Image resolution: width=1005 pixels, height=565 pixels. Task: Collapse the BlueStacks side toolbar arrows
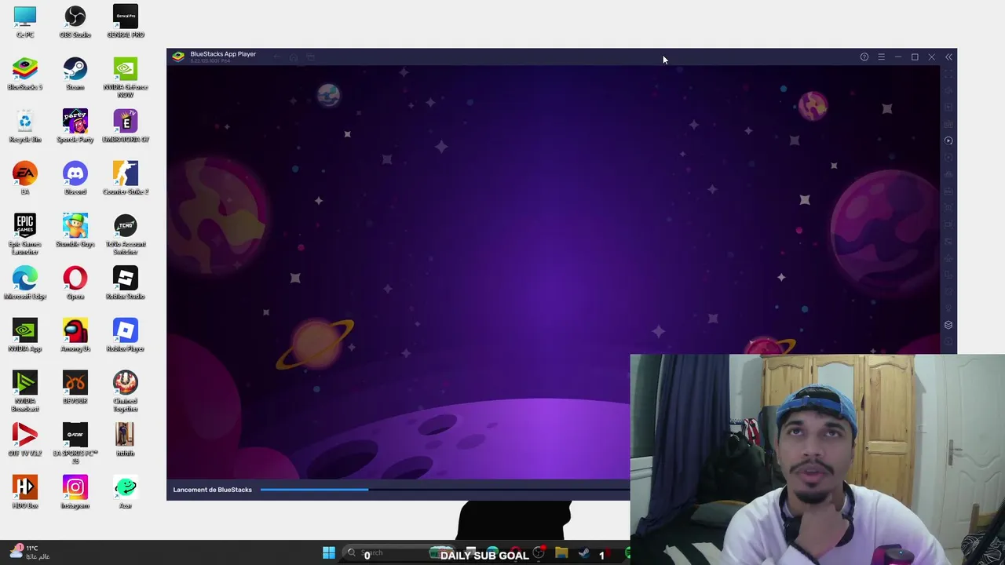[x=948, y=57]
